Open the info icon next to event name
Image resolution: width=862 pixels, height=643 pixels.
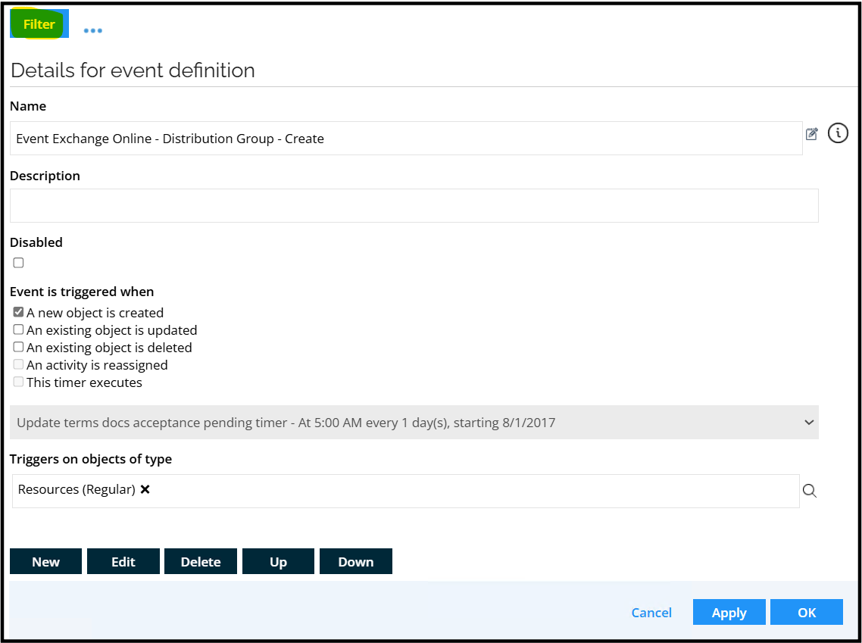(838, 133)
